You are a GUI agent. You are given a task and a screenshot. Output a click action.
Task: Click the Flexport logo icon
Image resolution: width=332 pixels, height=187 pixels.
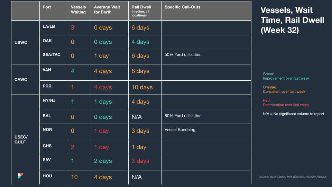coord(20,176)
